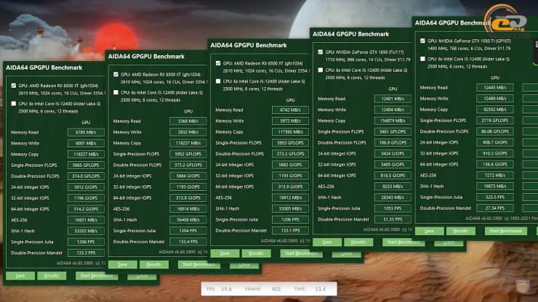
Task: Toggle CPU i5-12400 checkbox in middle benchmark window
Action: tap(218, 81)
